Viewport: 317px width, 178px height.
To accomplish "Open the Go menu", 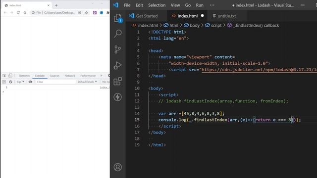I will pos(188,5).
